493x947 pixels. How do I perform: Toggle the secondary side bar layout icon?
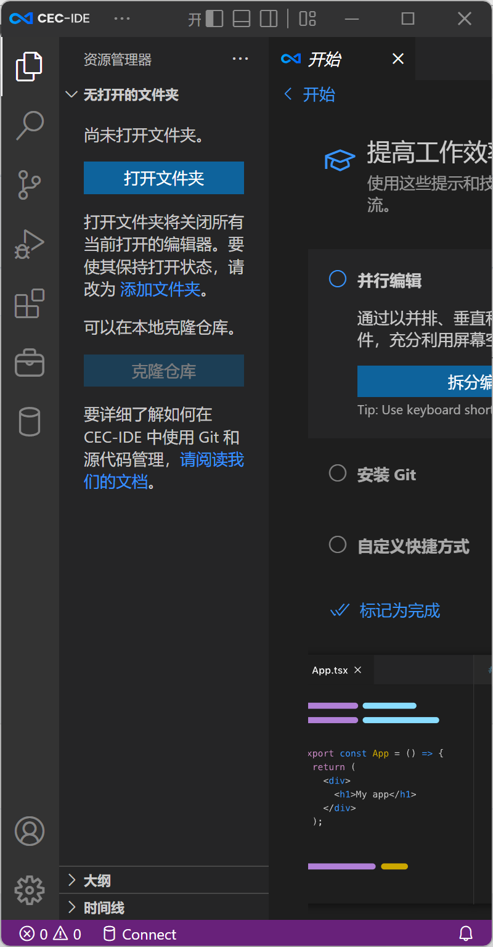[269, 18]
